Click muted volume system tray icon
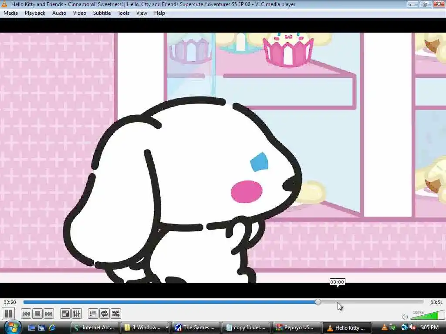Image resolution: width=446 pixels, height=334 pixels. coord(412,327)
